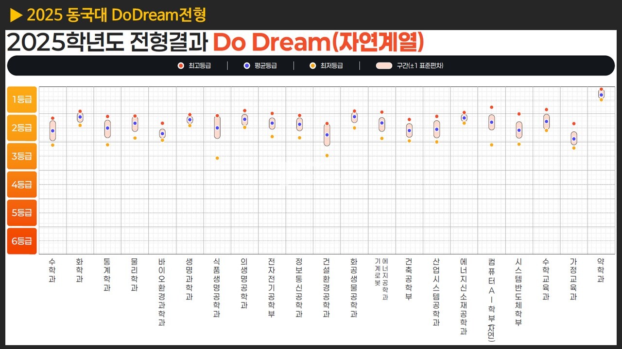Click the yellow play arrow in header
This screenshot has height=349, width=622.
(x=17, y=16)
